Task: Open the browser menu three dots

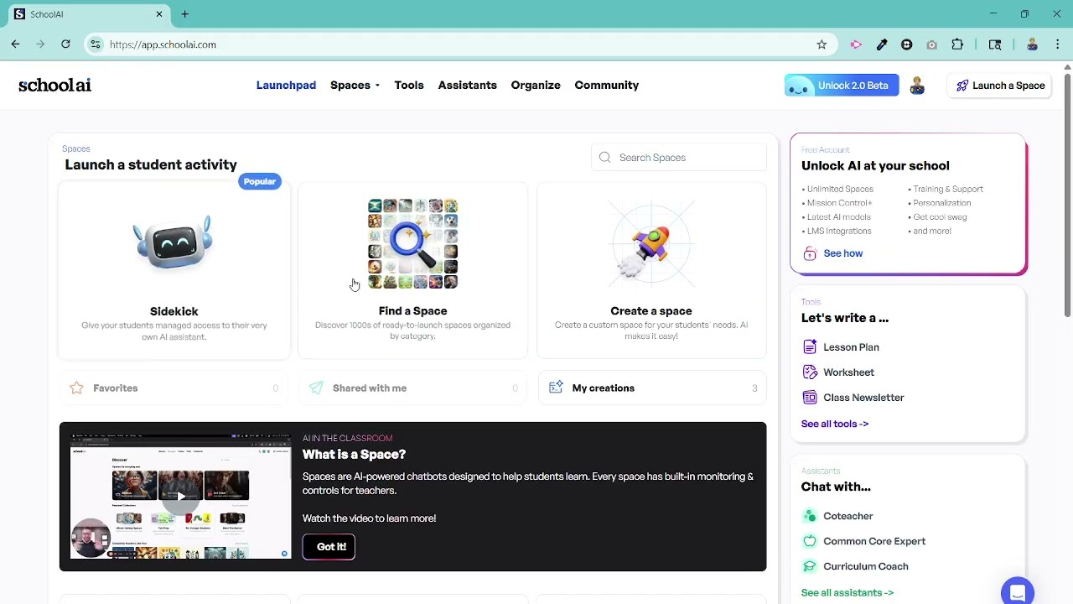Action: pos(1058,44)
